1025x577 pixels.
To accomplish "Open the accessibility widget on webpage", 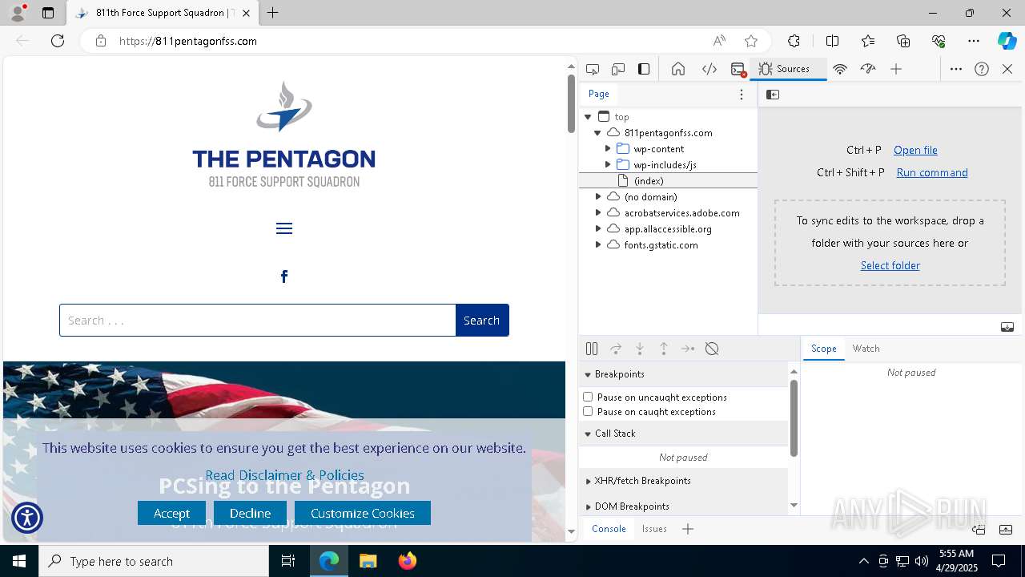I will coord(27,518).
